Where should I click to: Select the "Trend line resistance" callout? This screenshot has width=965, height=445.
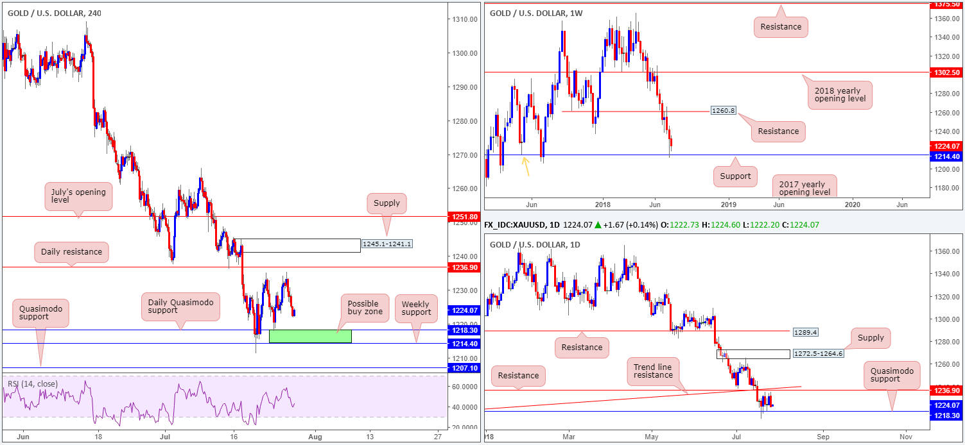[x=653, y=371]
